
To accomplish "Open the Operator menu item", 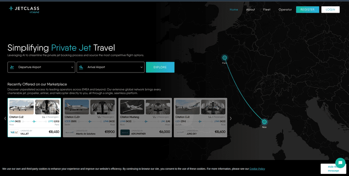I will (285, 9).
